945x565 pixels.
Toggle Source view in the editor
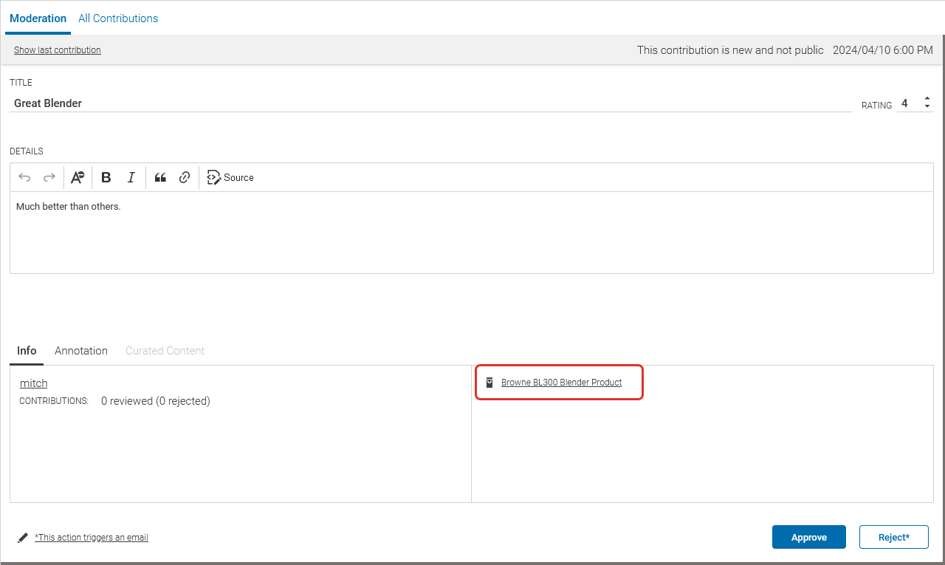click(x=230, y=177)
